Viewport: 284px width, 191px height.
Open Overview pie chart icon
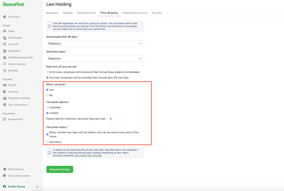coord(5,16)
